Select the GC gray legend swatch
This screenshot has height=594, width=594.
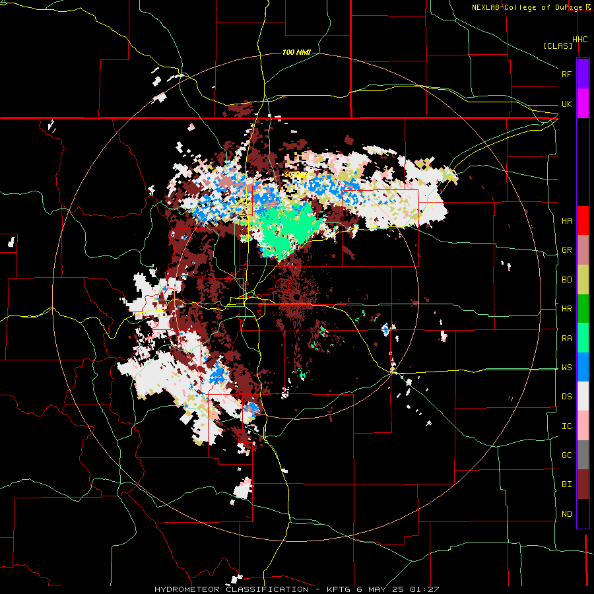point(583,455)
